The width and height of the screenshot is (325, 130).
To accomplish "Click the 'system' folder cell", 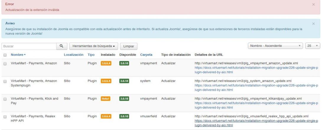I will coord(145,81).
